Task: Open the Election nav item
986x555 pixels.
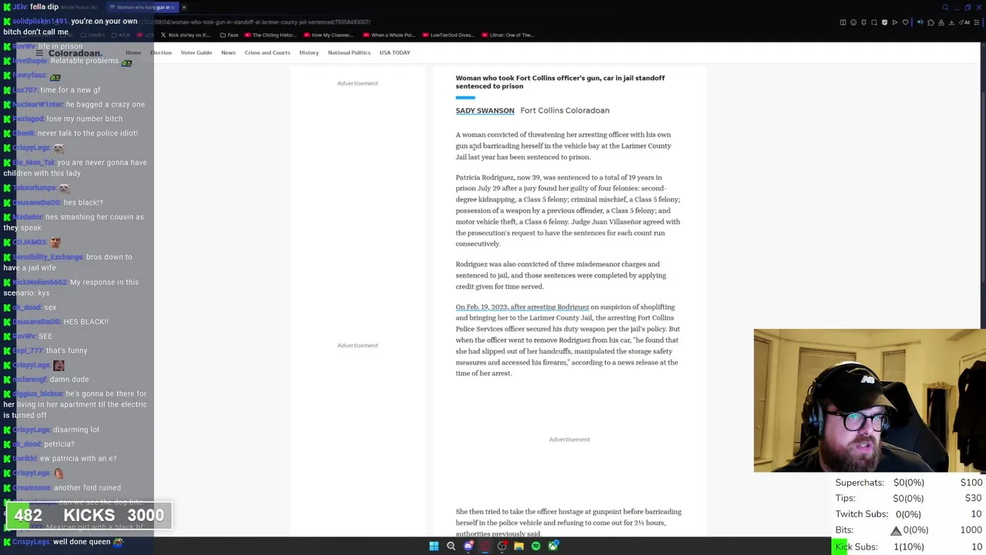Action: click(x=160, y=52)
